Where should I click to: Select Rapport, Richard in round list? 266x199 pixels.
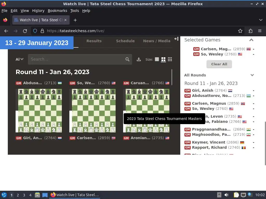click(x=209, y=147)
